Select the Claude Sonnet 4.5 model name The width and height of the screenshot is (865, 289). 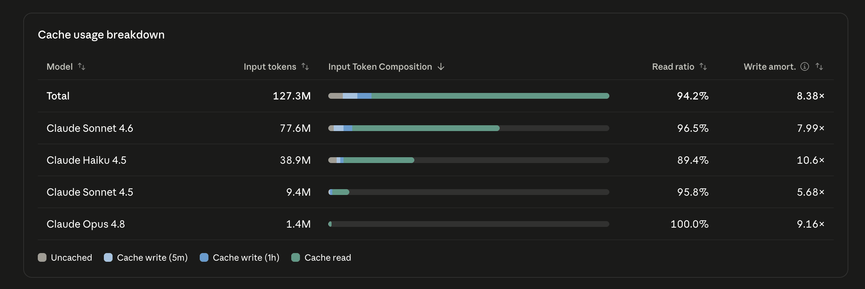click(90, 192)
